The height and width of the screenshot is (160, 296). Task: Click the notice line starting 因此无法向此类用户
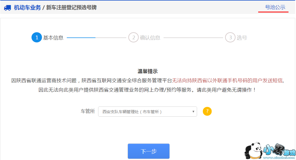click(x=147, y=90)
